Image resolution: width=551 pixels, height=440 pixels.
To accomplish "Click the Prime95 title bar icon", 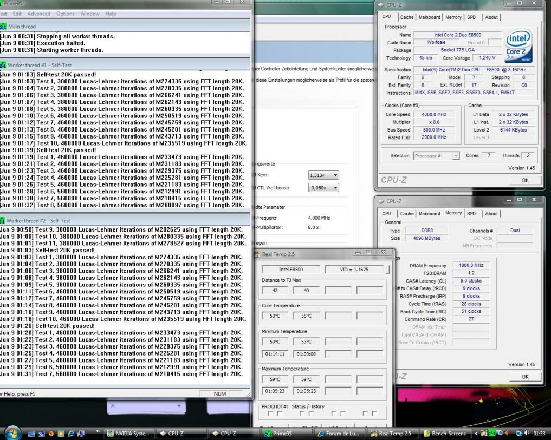I will (x=1, y=3).
